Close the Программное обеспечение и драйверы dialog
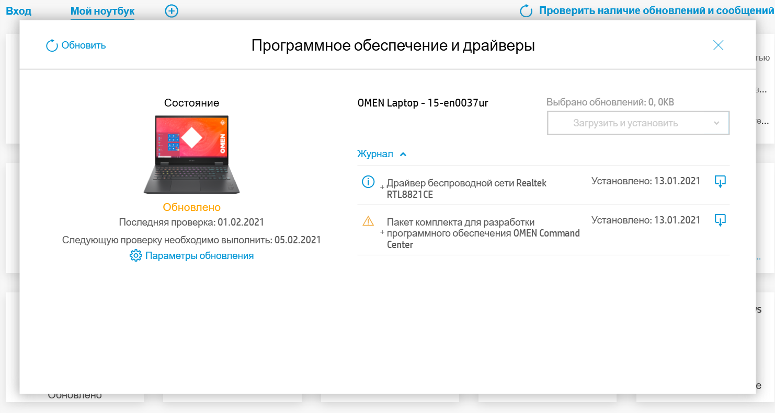The height and width of the screenshot is (413, 775). 719,45
